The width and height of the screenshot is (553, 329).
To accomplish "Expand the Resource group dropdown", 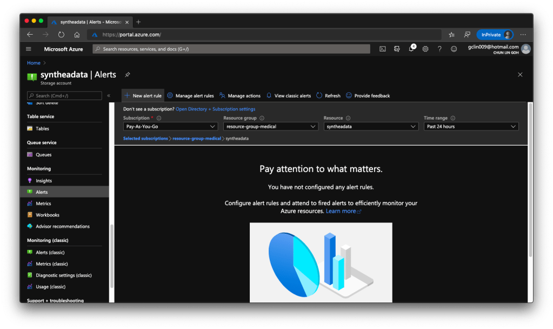I will pyautogui.click(x=270, y=127).
